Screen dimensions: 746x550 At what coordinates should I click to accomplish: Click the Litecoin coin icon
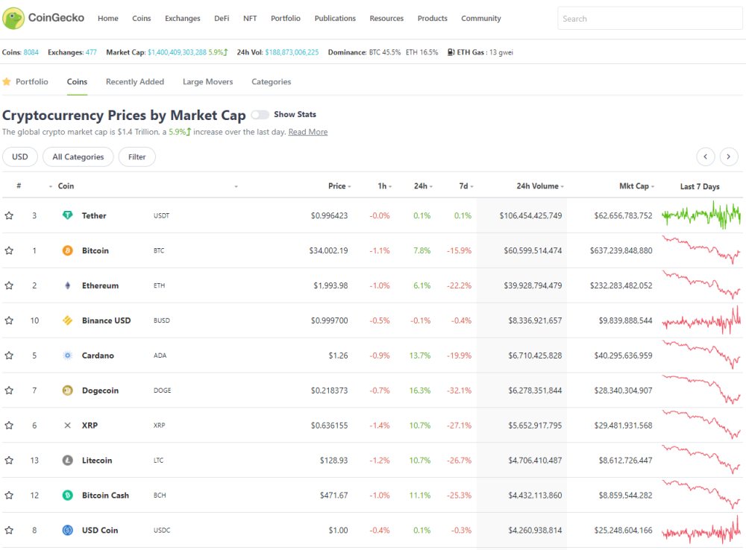pyautogui.click(x=68, y=460)
